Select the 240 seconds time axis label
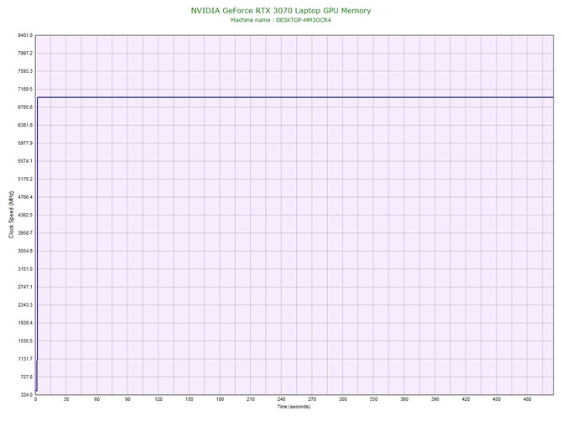Image resolution: width=562 pixels, height=421 pixels. tap(281, 399)
